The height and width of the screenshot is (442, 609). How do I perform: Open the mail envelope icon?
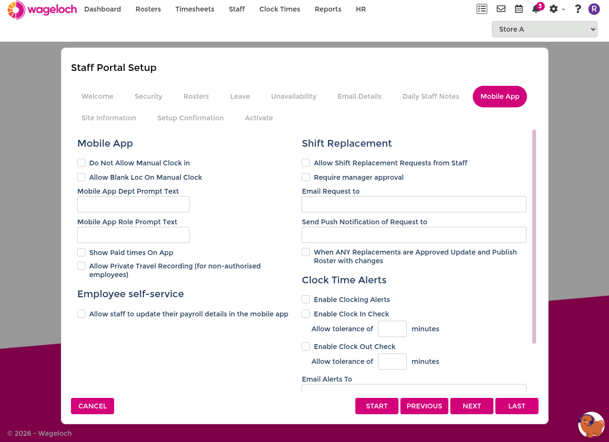[501, 9]
